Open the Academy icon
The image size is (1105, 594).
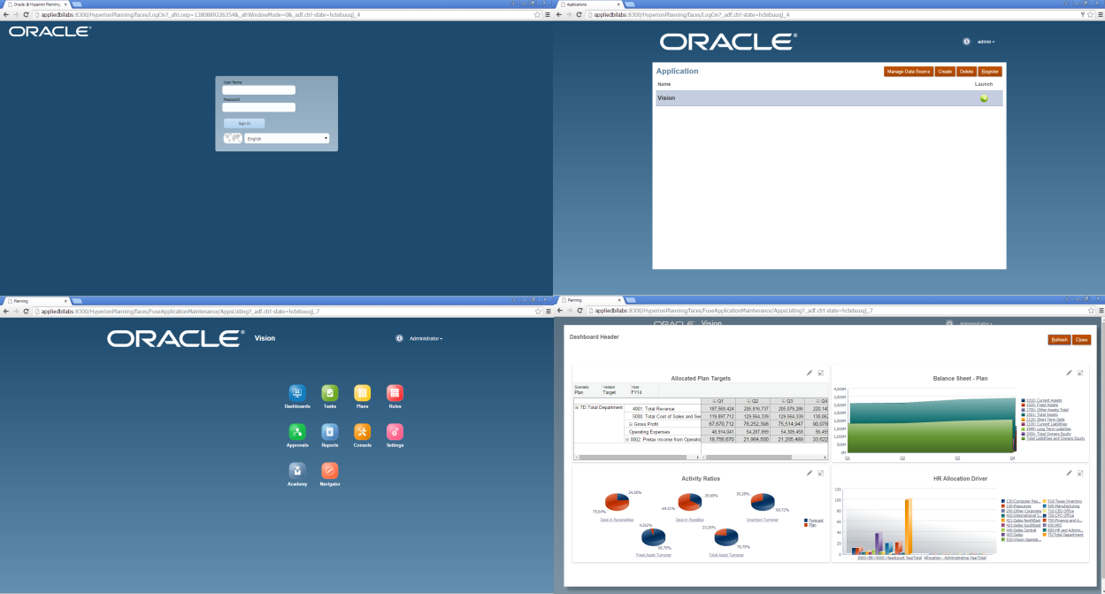296,470
